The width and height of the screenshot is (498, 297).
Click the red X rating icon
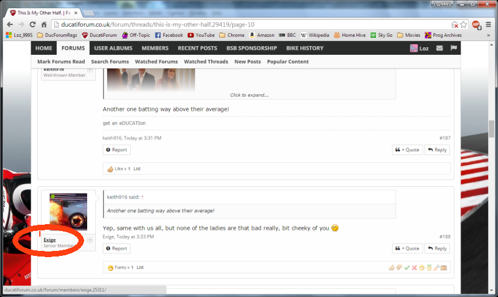click(x=414, y=267)
